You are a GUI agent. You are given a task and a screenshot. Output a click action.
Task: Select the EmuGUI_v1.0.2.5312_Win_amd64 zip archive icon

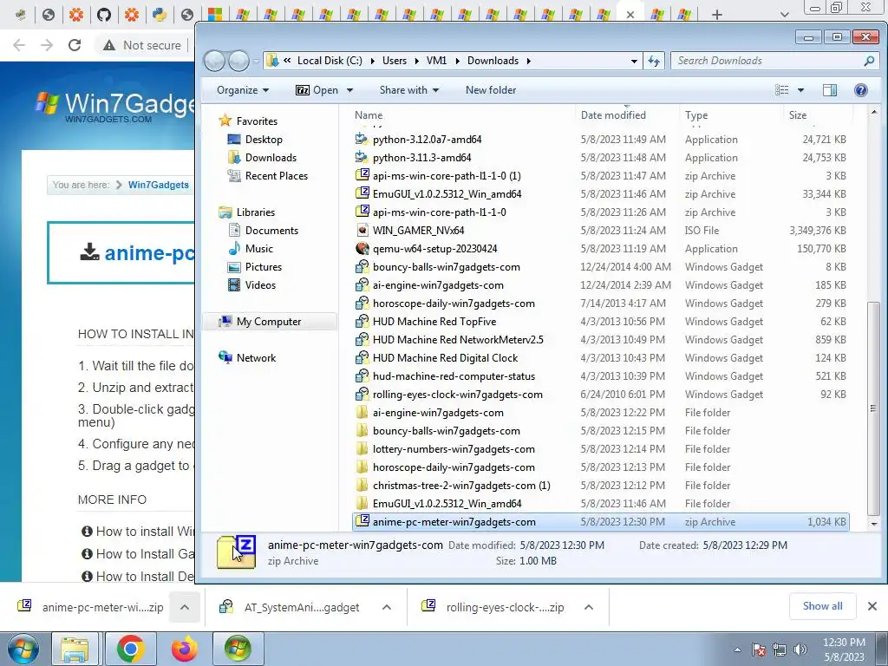362,193
